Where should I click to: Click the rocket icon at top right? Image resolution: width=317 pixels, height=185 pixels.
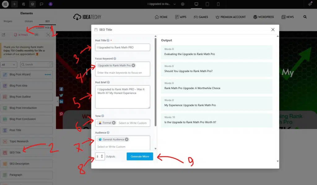310,4
